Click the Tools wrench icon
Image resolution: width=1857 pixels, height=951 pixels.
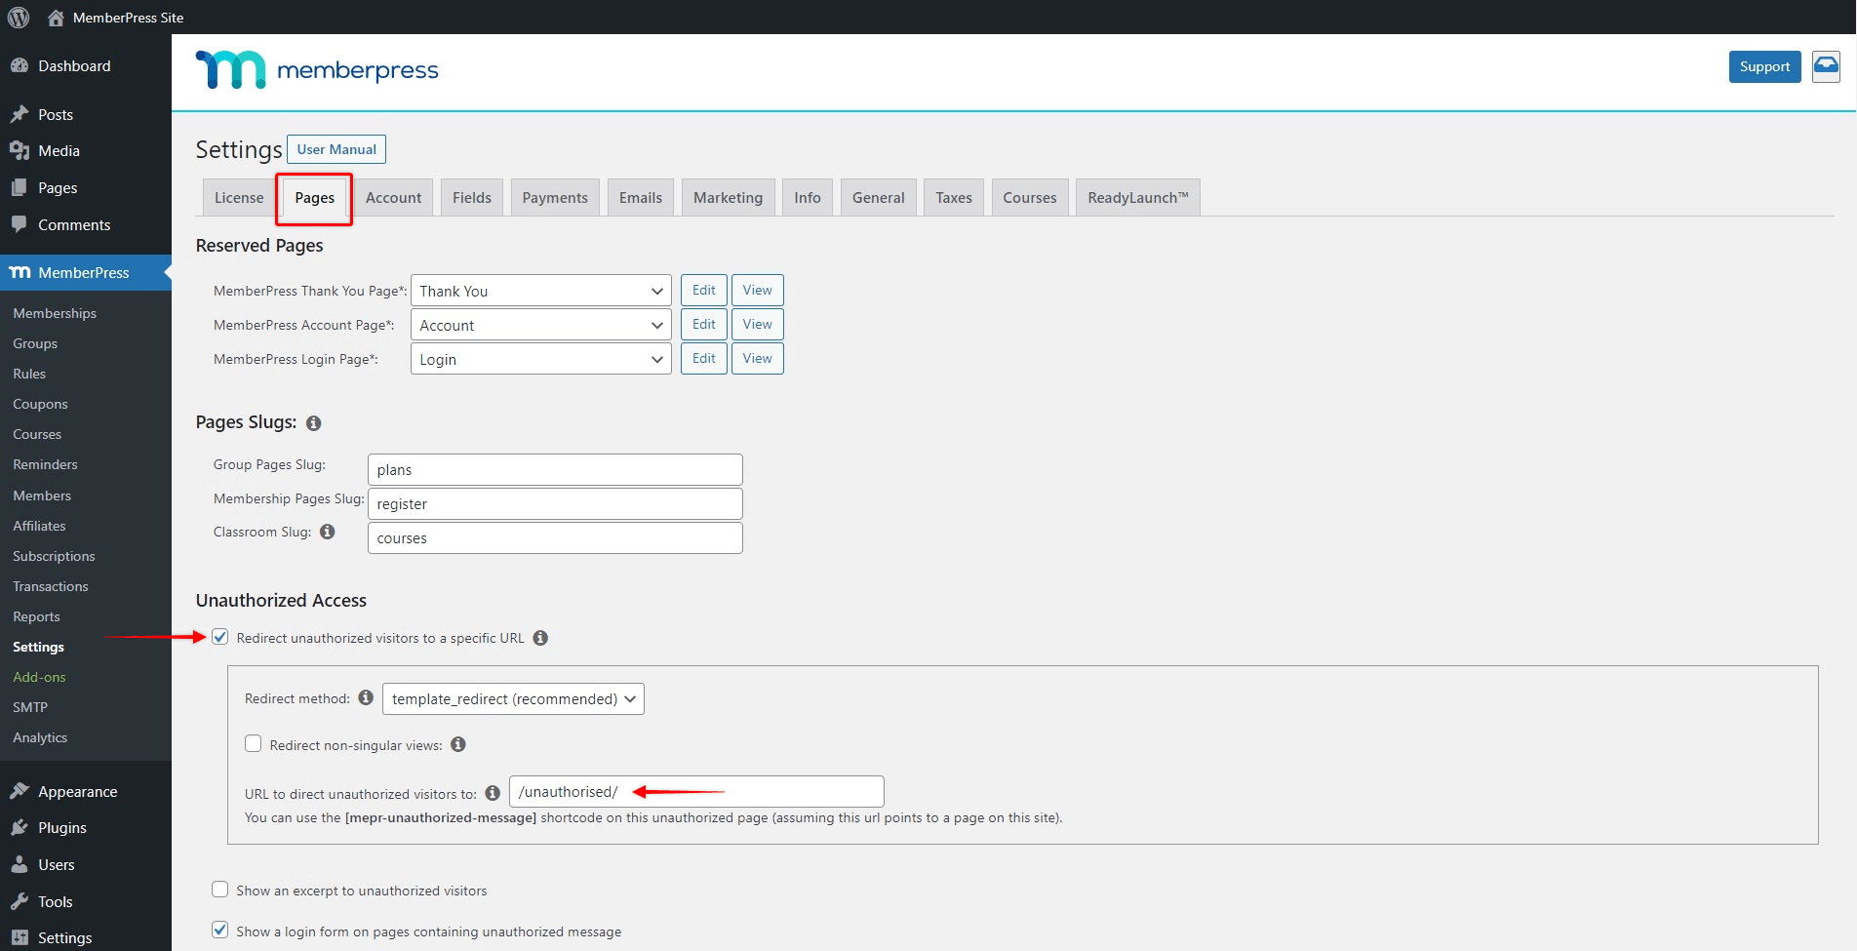[20, 901]
